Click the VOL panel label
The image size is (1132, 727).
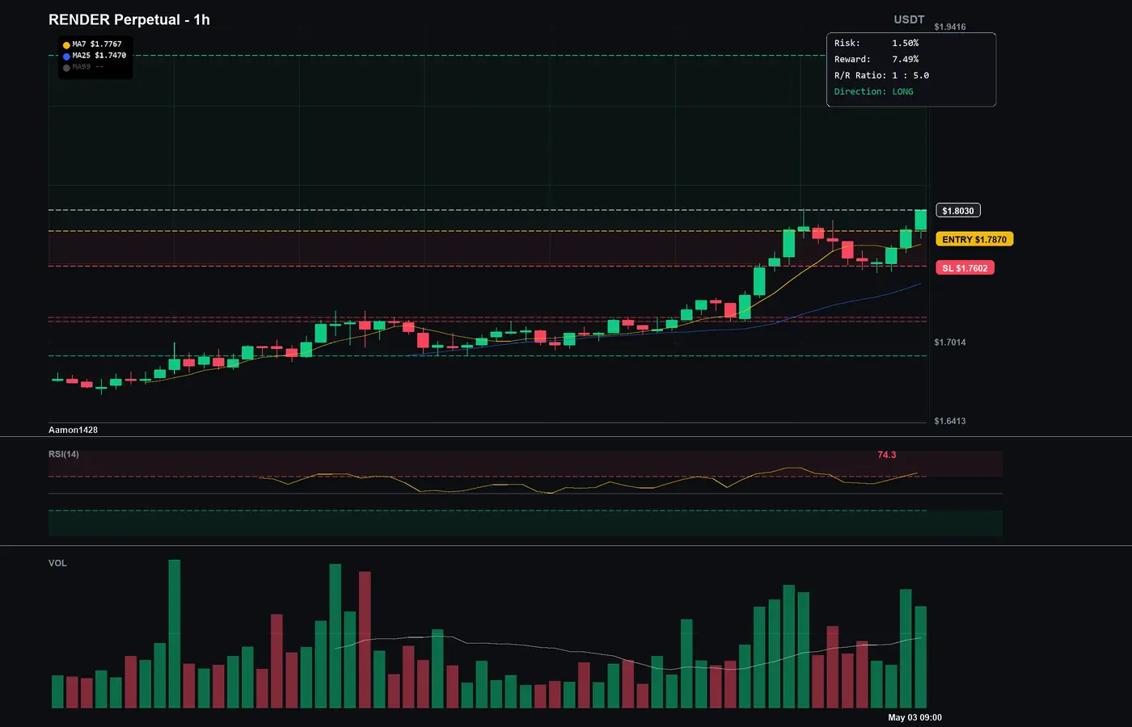point(57,563)
